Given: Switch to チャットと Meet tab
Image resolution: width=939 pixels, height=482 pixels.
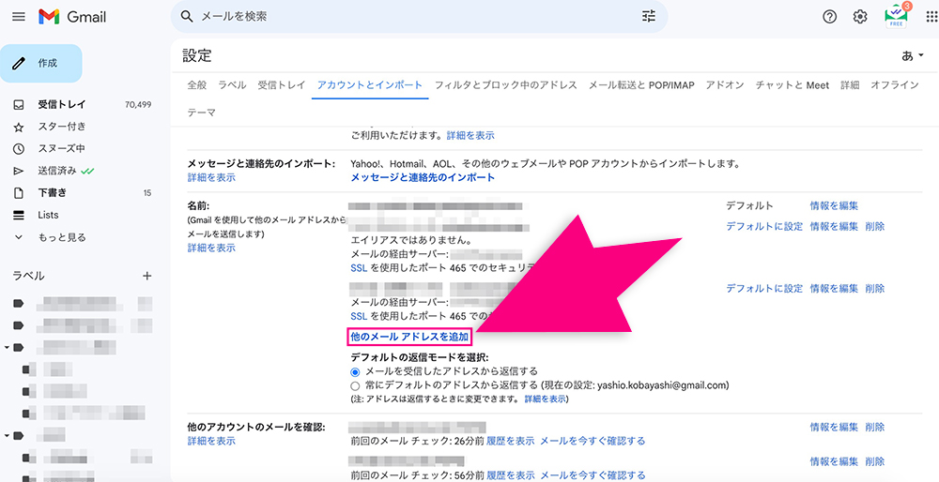Looking at the screenshot, I should (x=793, y=85).
